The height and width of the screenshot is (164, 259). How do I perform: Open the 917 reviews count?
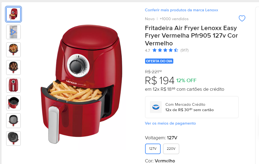pos(184,50)
